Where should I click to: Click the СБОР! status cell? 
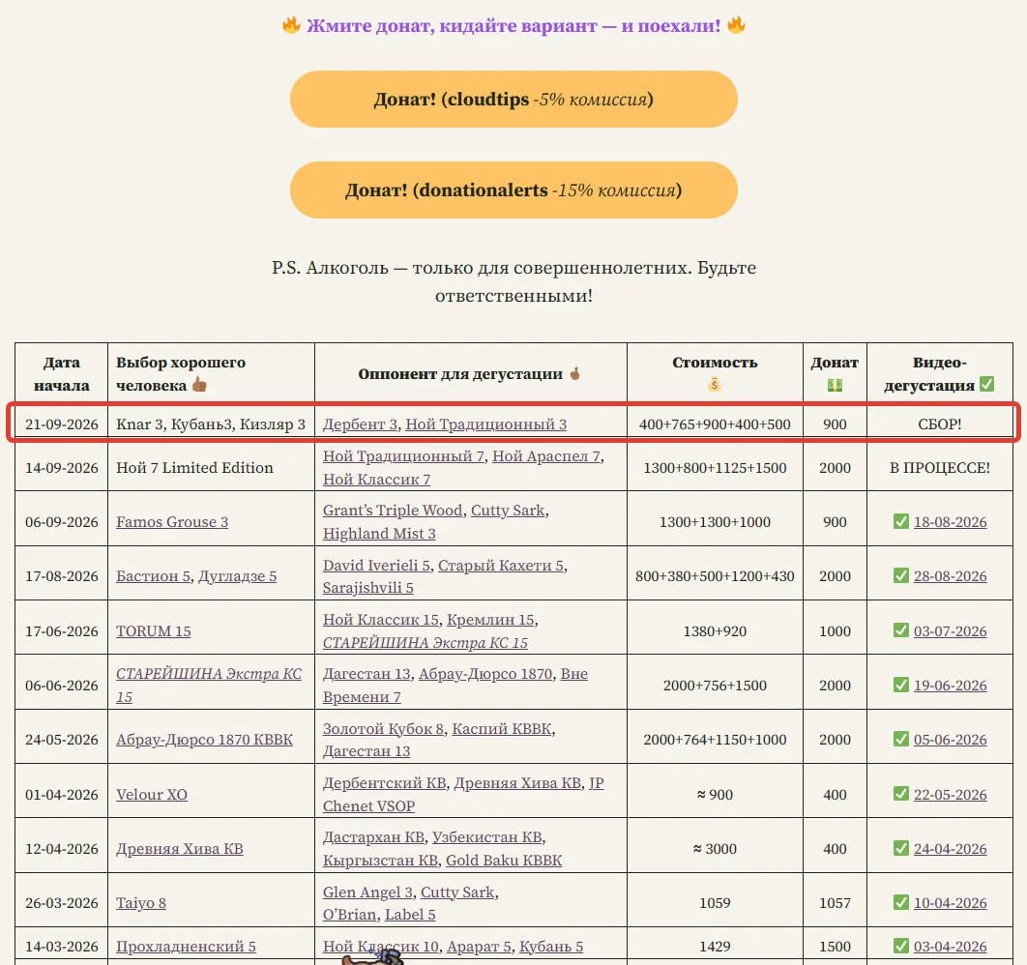[939, 424]
